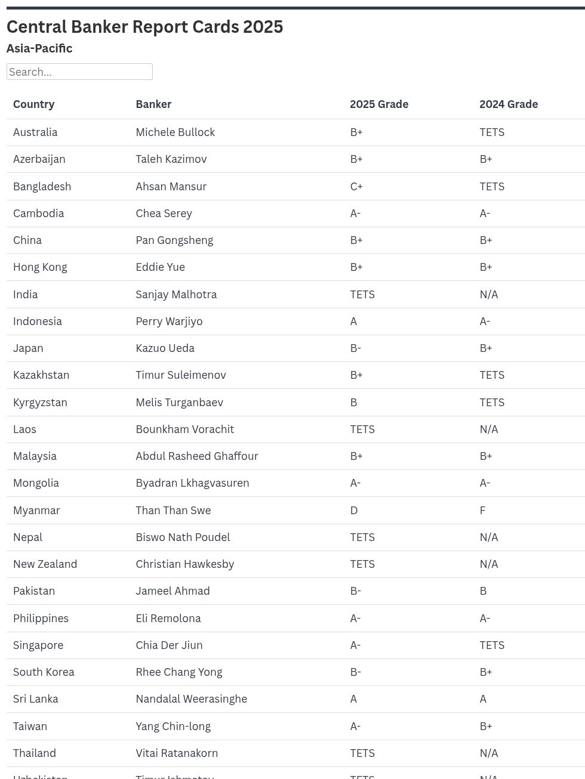This screenshot has height=779, width=585.
Task: Select the Hong Kong row cell
Action: pos(40,267)
